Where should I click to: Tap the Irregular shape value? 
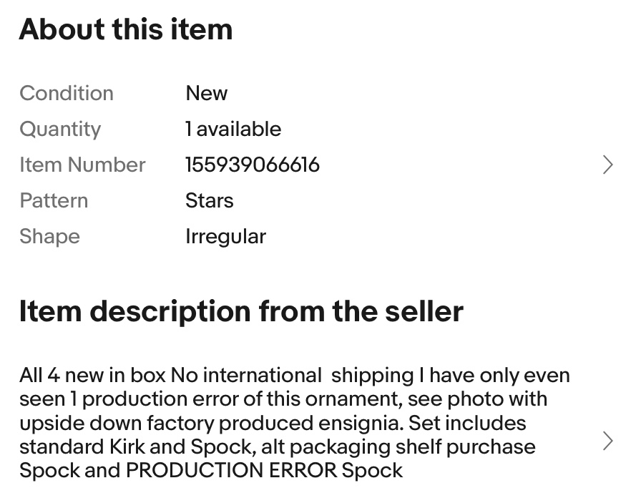point(225,236)
